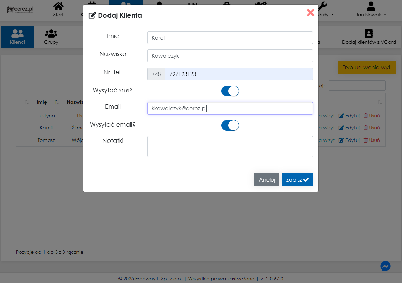Click Tryb usuwania wył. button

(367, 67)
